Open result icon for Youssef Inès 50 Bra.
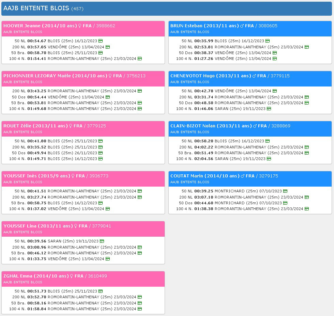This screenshot has height=316, width=334. (101, 203)
